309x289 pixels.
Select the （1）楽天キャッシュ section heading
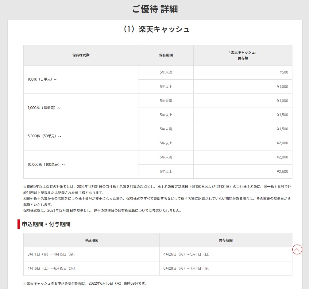(x=155, y=29)
